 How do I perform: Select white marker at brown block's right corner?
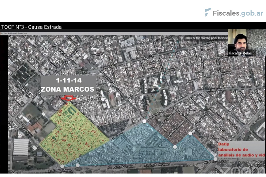pos(190,133)
